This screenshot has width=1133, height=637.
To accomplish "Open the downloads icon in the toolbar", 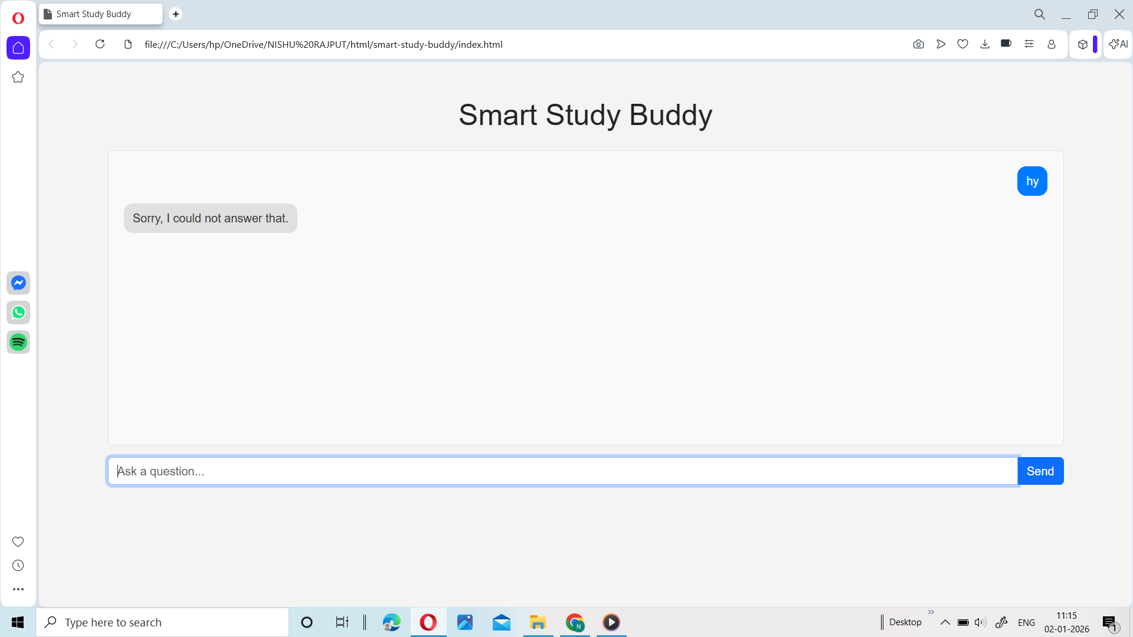I will point(984,44).
